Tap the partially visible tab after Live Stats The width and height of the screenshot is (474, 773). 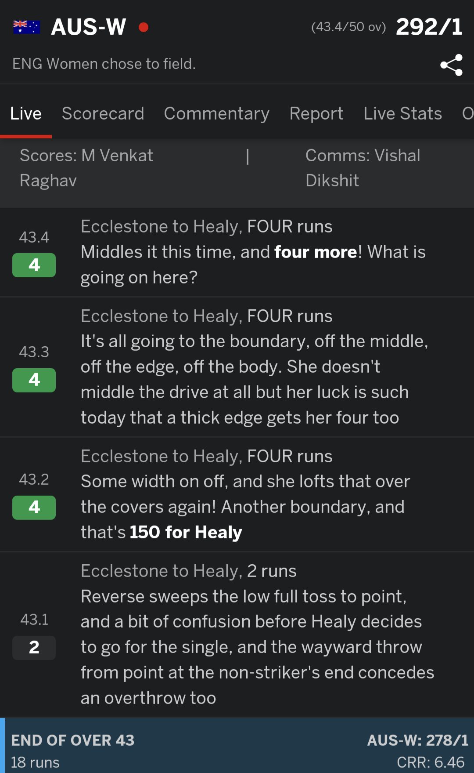coord(467,113)
